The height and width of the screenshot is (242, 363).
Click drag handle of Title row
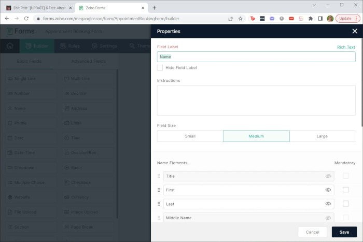tap(159, 176)
